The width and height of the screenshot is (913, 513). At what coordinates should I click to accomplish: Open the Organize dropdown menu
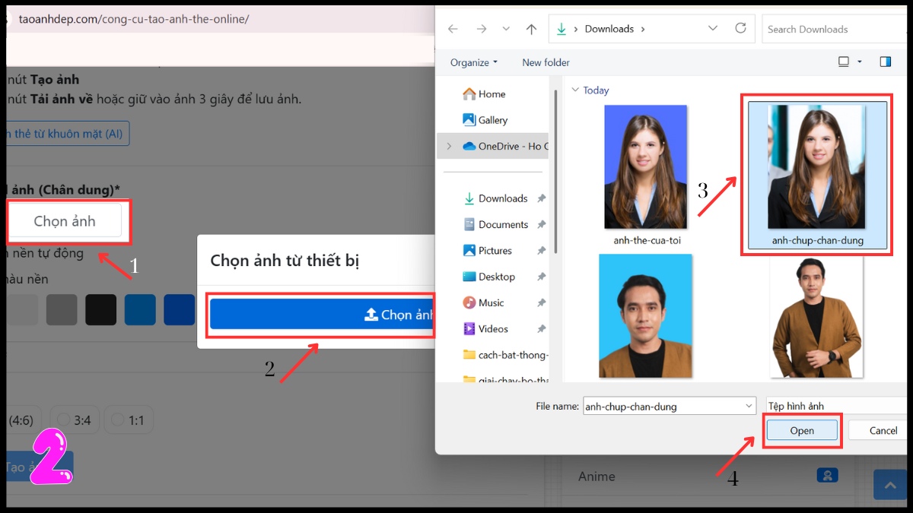click(x=472, y=62)
